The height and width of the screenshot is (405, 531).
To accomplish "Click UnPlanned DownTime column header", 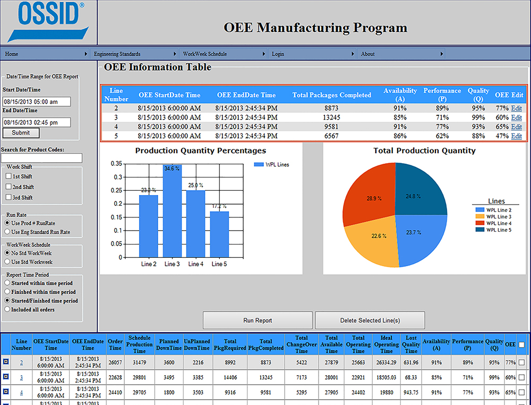I will pyautogui.click(x=197, y=344).
